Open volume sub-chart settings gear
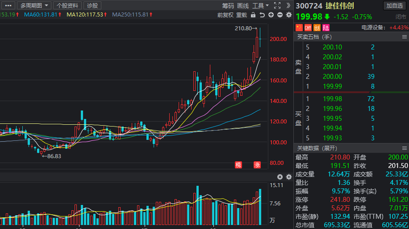Image resolution: width=409 pixels, height=229 pixels. pyautogui.click(x=289, y=177)
